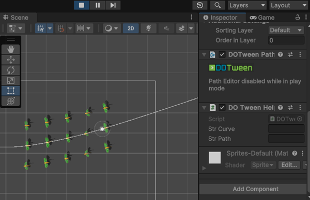The width and height of the screenshot is (310, 200).
Task: Select the Scale tool
Action: coord(11,80)
